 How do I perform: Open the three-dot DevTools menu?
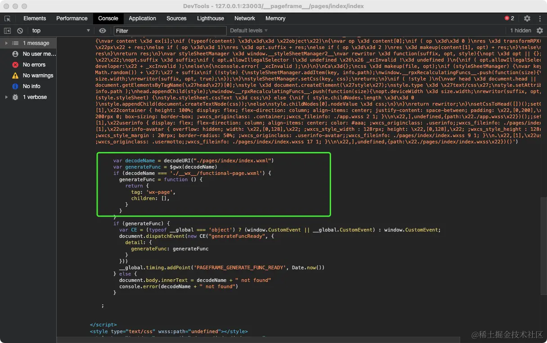click(540, 18)
